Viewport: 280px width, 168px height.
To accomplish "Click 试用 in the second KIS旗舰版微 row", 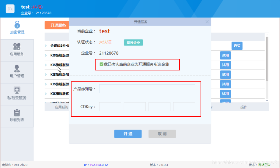I will [x=225, y=65].
